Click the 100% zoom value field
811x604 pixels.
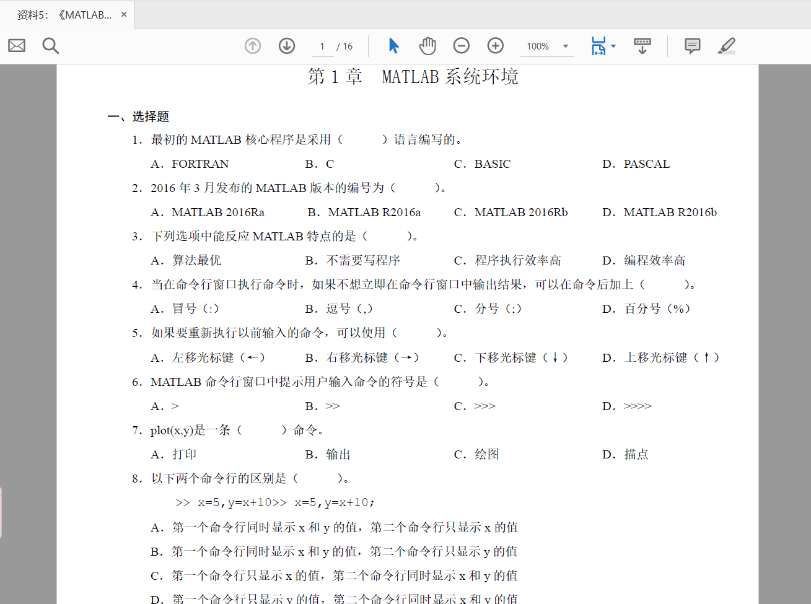[538, 46]
